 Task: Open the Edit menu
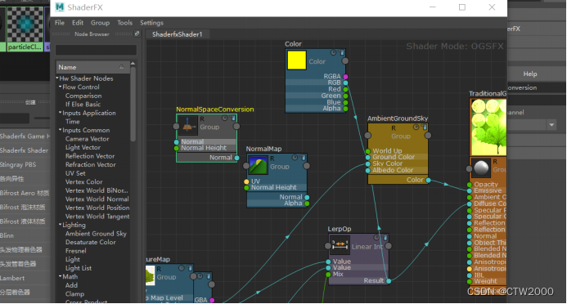pos(78,22)
